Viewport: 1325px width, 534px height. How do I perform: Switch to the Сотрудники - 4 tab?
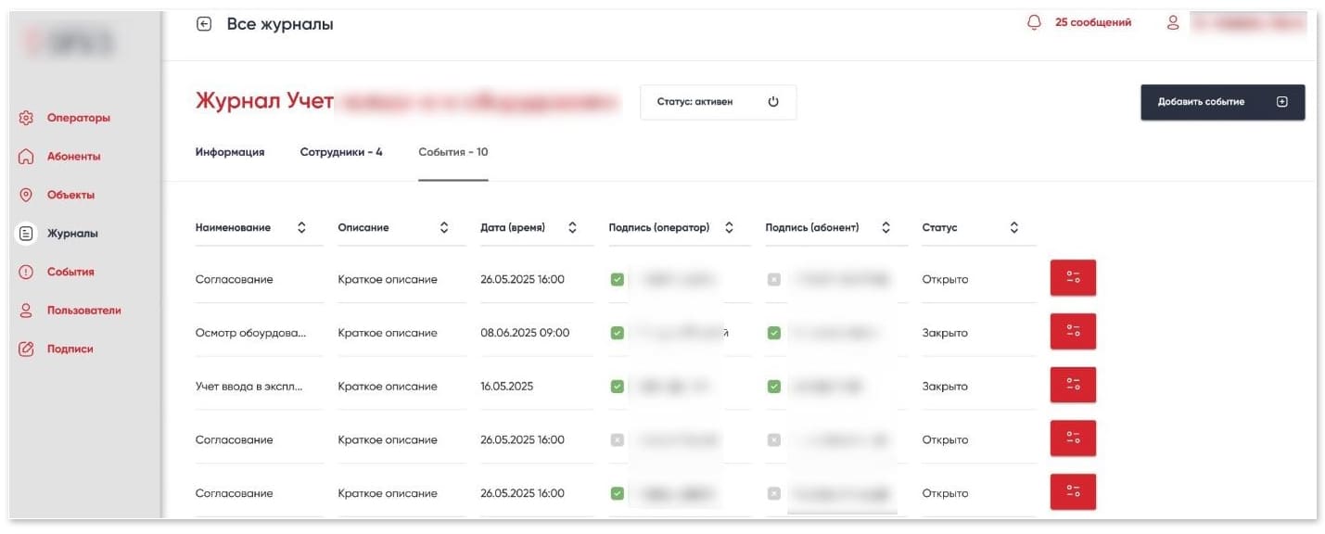pos(341,152)
